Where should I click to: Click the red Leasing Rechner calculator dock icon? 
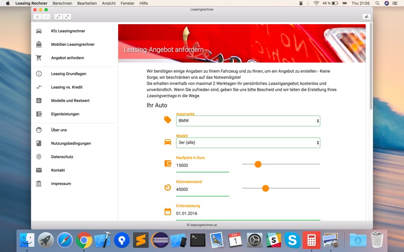[x=311, y=240]
